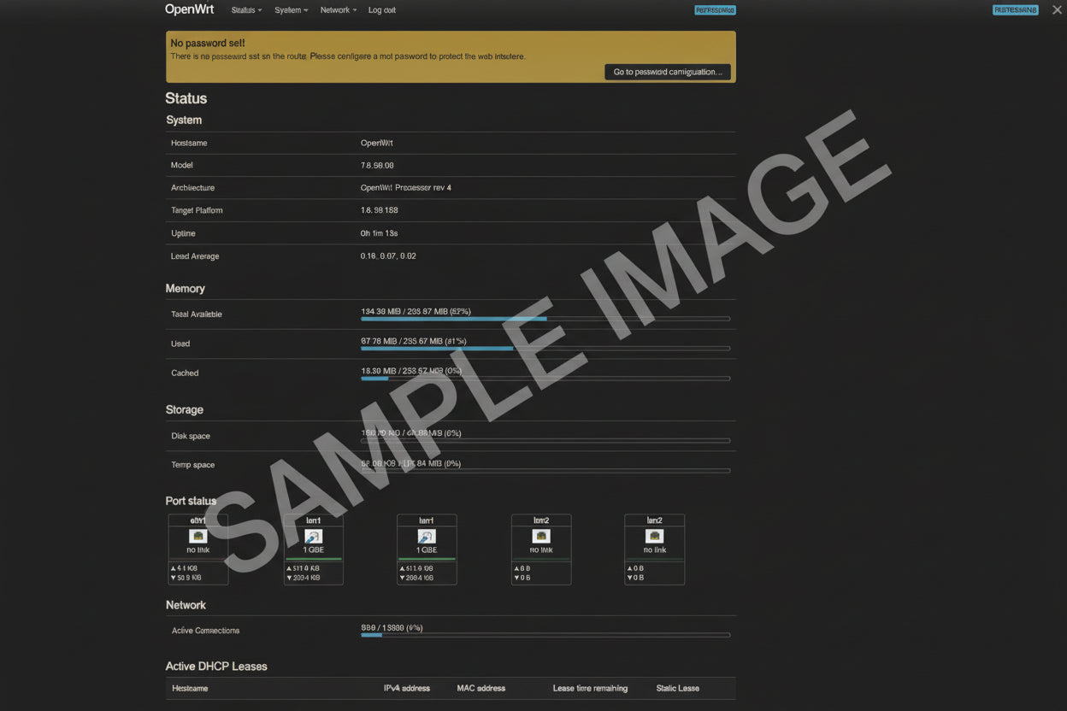
Task: Click the Total Available memory bar
Action: 545,319
